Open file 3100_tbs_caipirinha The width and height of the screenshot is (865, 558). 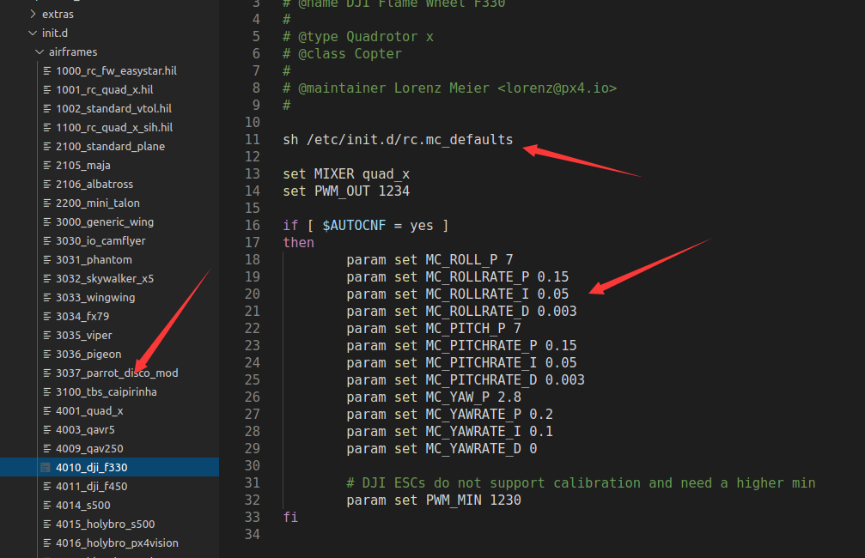106,392
